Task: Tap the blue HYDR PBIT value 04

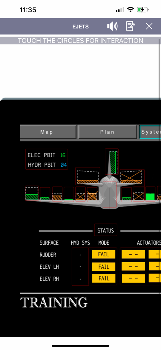Action: (x=63, y=165)
